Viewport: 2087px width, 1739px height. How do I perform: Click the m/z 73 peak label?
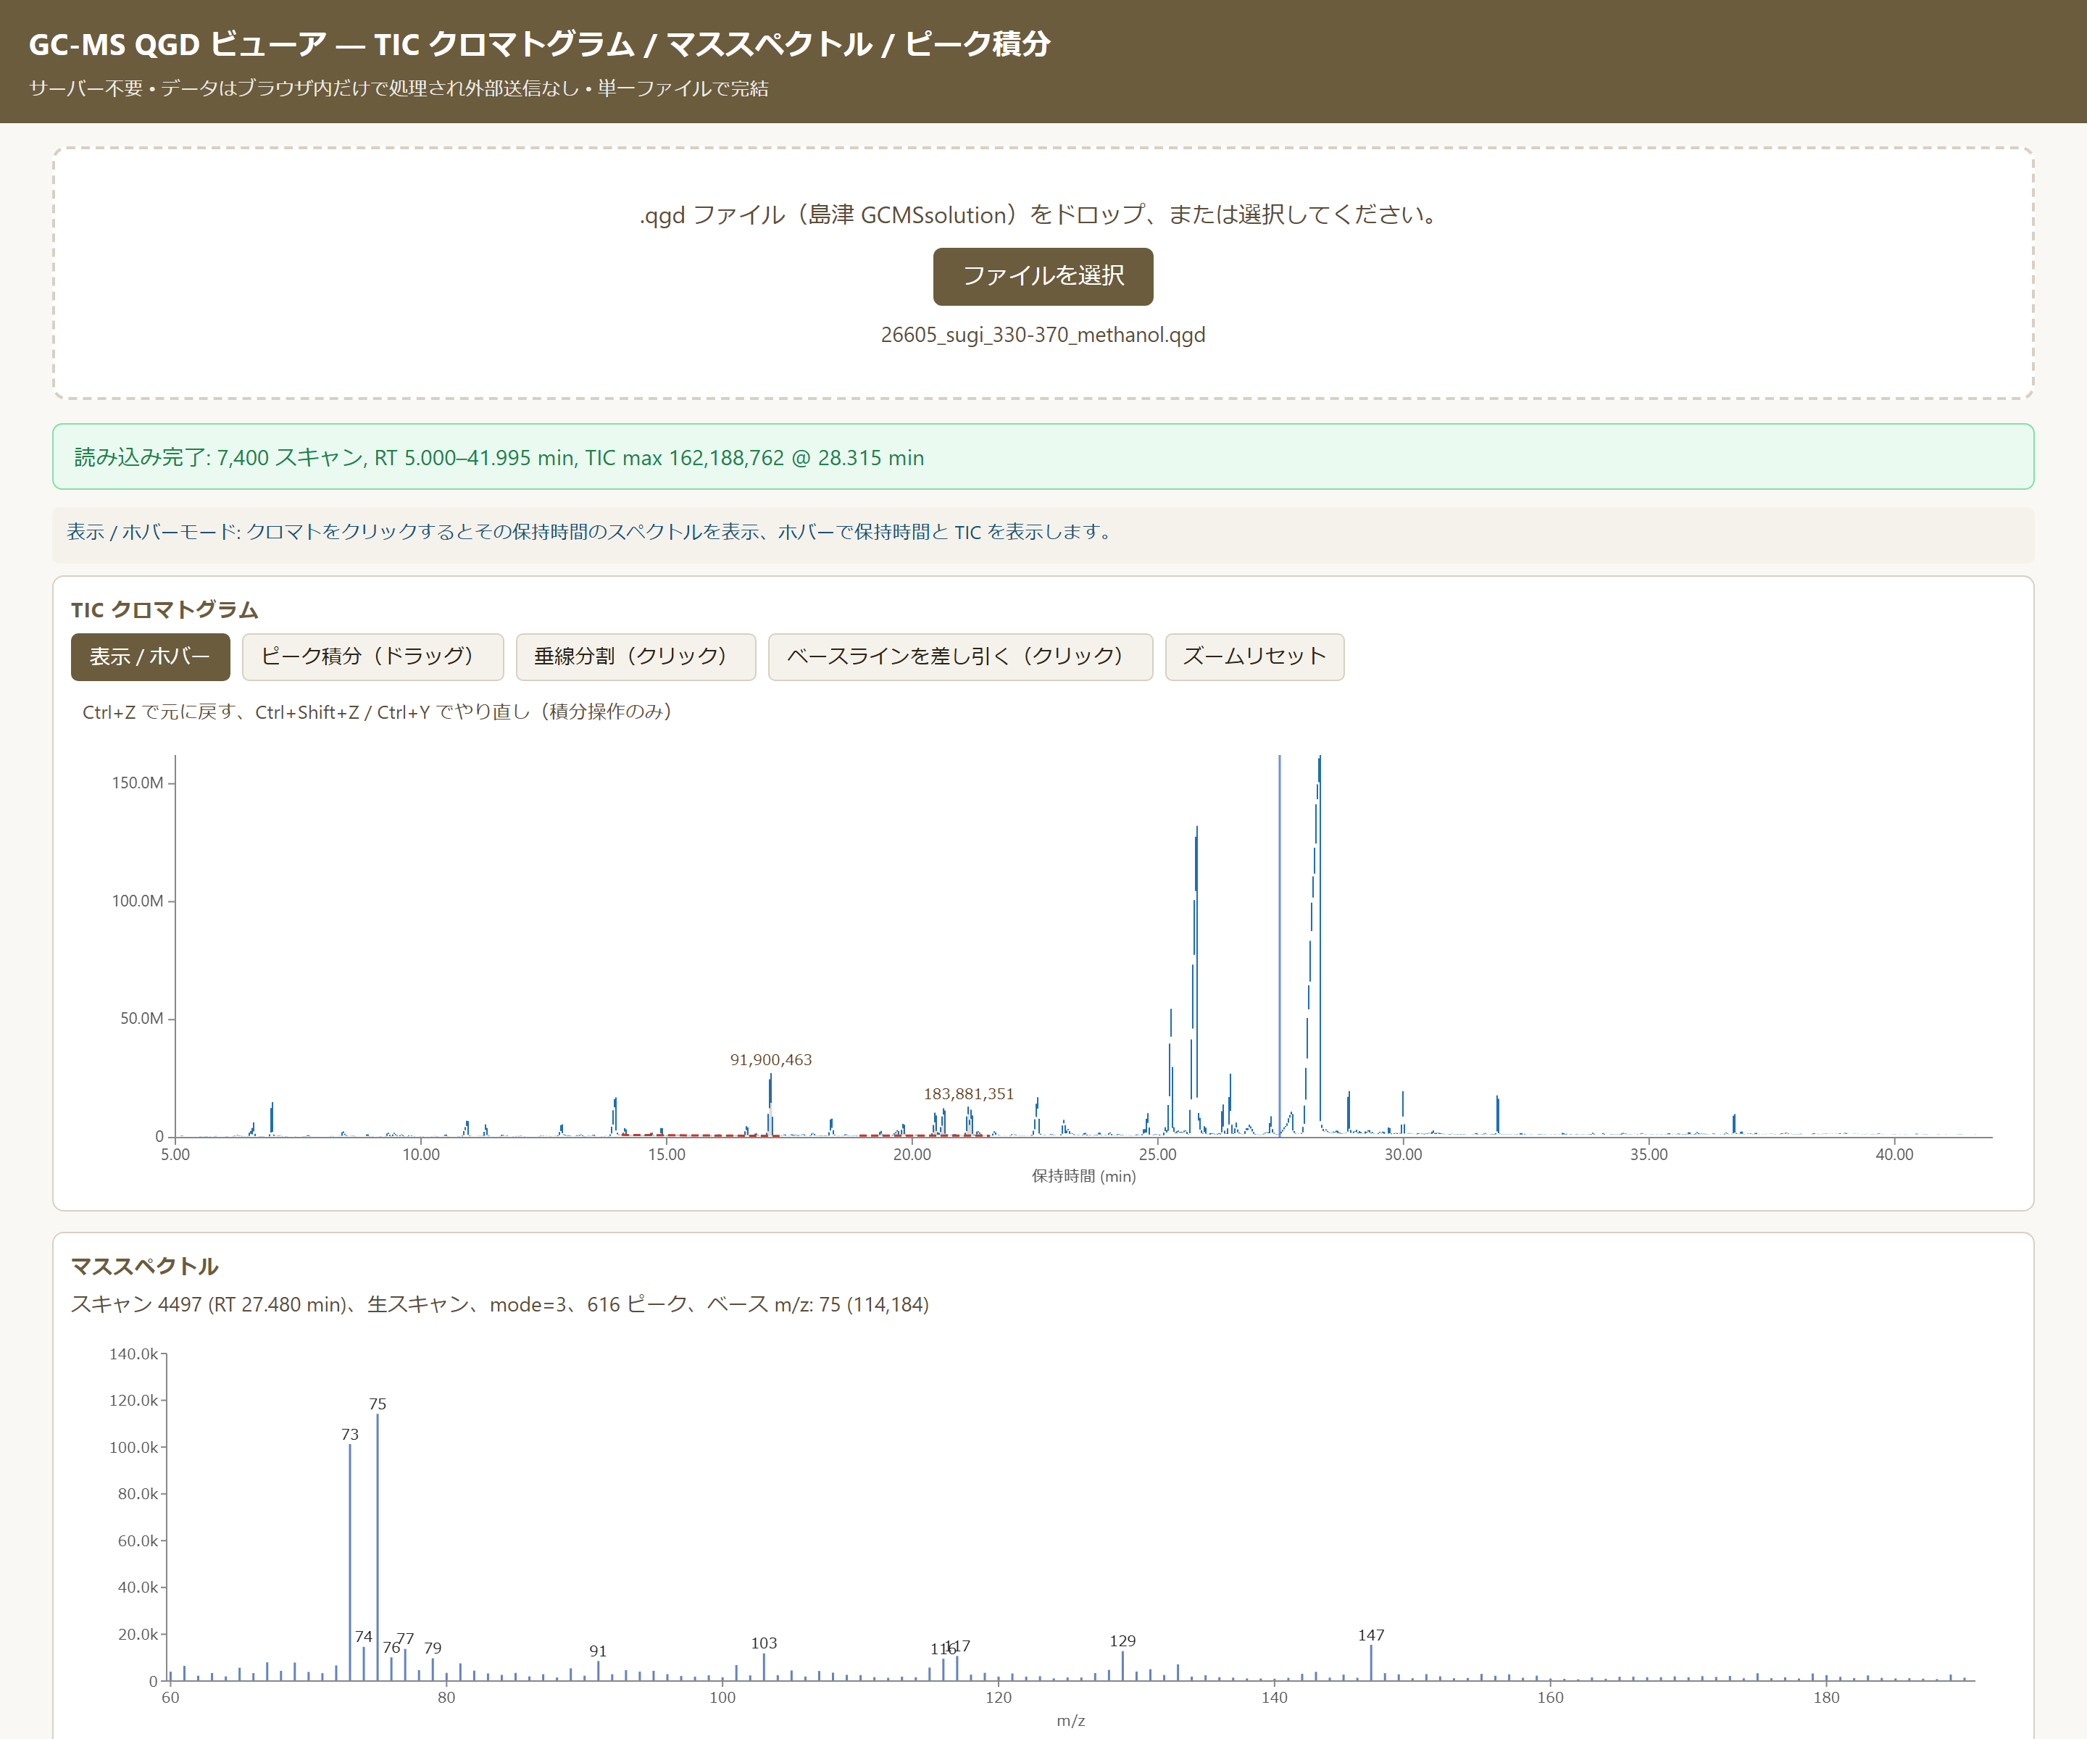pos(350,1434)
